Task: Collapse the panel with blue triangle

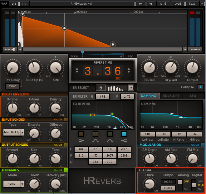Action: point(200,87)
